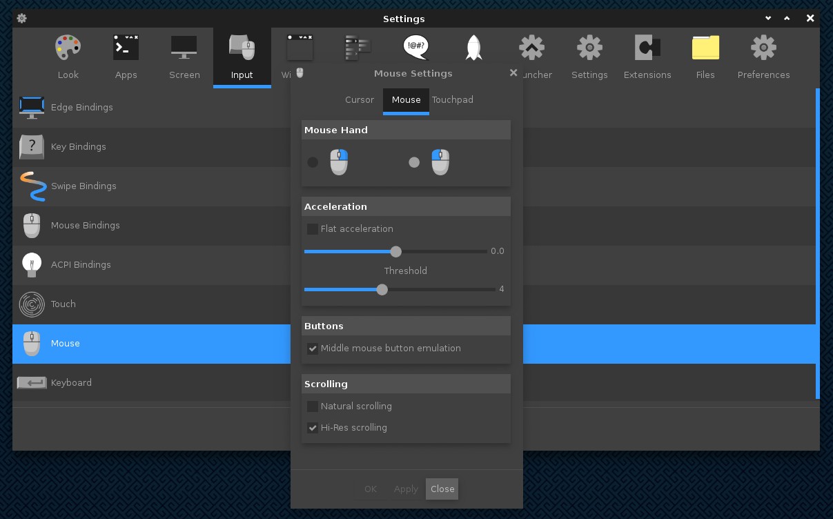Select the left-handed mouse radio button
The width and height of the screenshot is (833, 519).
coord(313,162)
